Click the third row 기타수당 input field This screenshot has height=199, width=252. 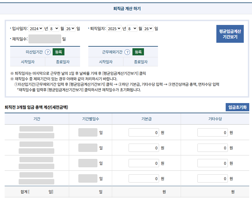coord(213,163)
